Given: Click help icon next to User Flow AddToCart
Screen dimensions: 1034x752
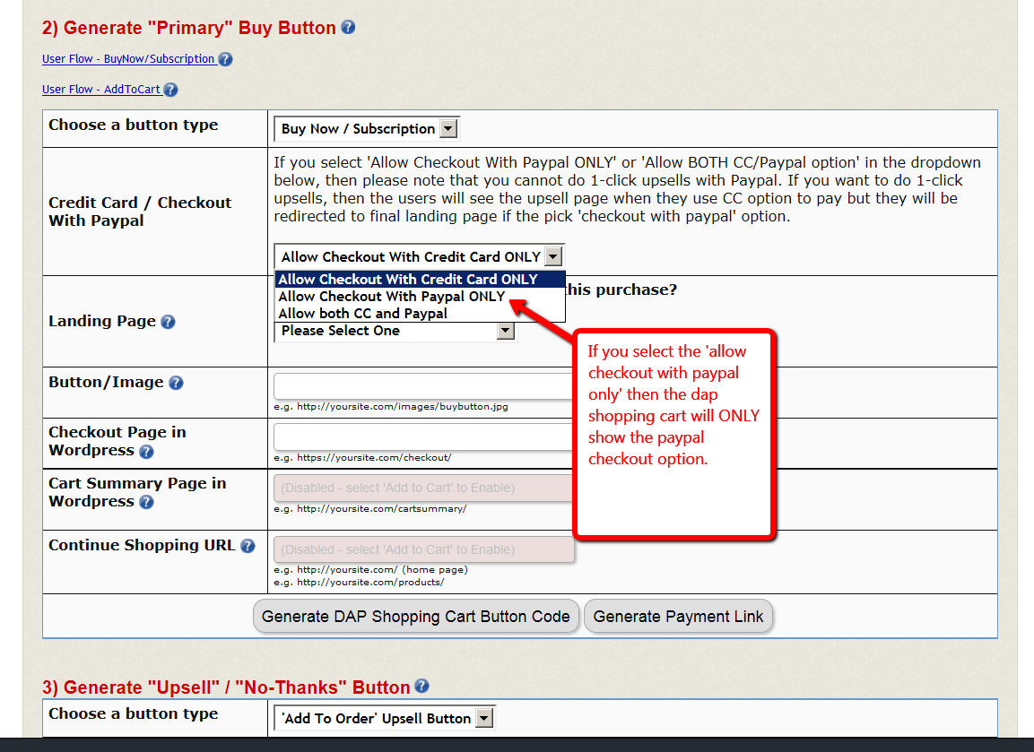Looking at the screenshot, I should click(x=170, y=90).
